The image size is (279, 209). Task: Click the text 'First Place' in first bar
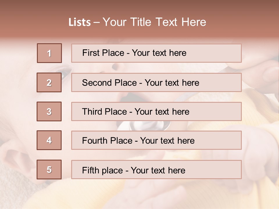coord(103,53)
